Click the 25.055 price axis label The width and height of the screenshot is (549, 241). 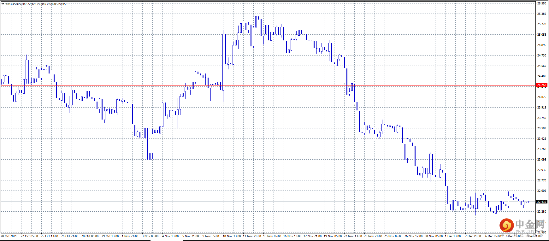tap(542, 35)
